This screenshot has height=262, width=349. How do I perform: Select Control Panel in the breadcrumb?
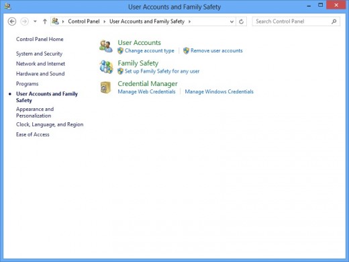[x=84, y=21]
